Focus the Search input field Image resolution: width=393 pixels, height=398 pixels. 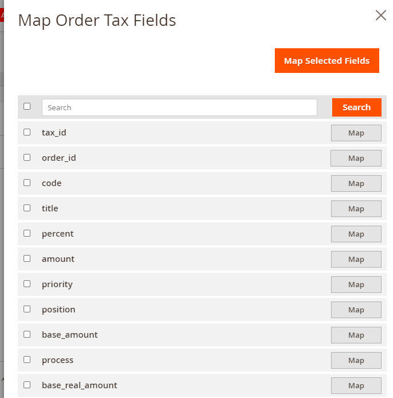(x=179, y=107)
